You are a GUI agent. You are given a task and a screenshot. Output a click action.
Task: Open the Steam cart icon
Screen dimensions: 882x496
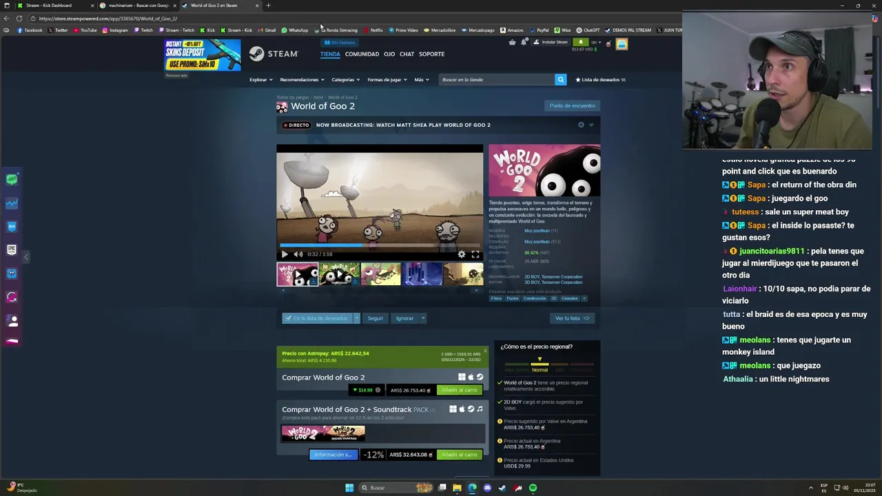pos(512,42)
